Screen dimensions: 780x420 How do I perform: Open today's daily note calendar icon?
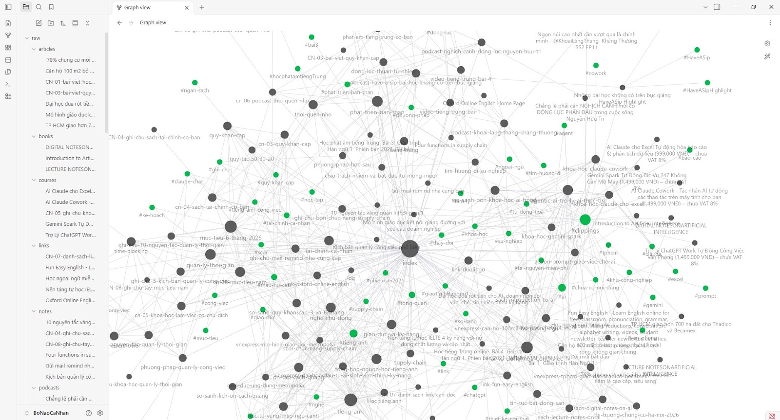[8, 60]
